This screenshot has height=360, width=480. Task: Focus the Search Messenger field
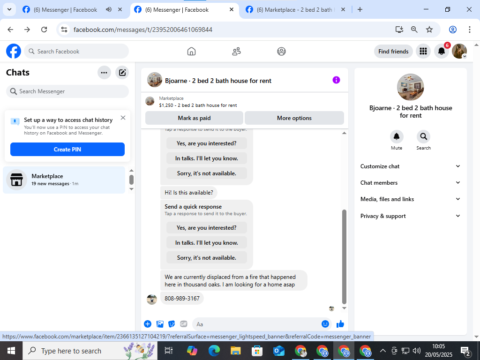tap(67, 91)
